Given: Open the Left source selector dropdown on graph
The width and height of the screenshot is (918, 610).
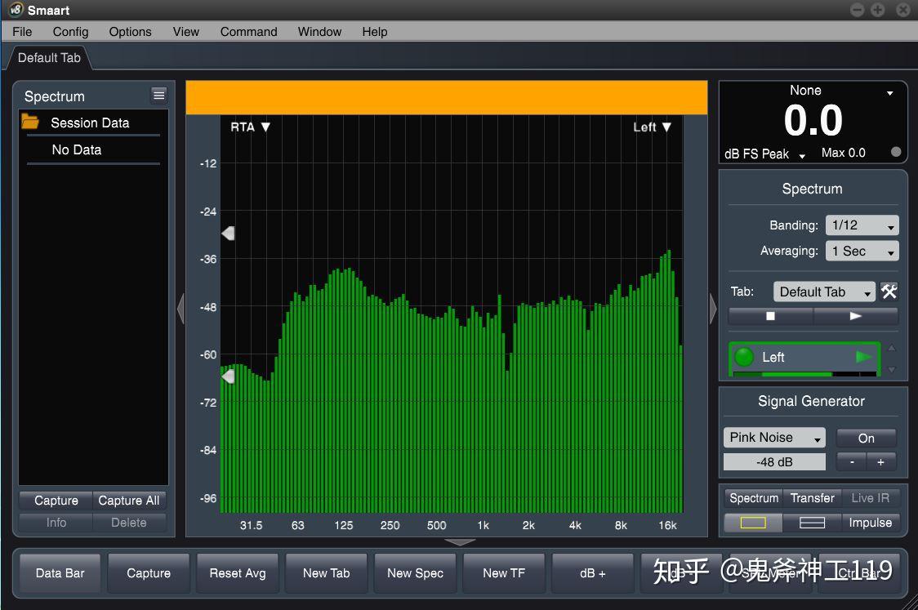Looking at the screenshot, I should tap(653, 127).
